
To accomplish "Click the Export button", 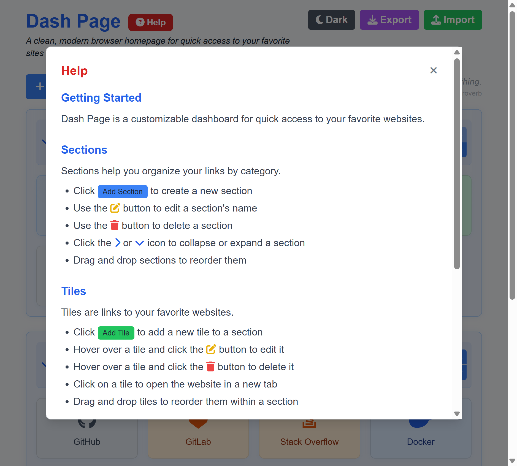I will coord(389,20).
